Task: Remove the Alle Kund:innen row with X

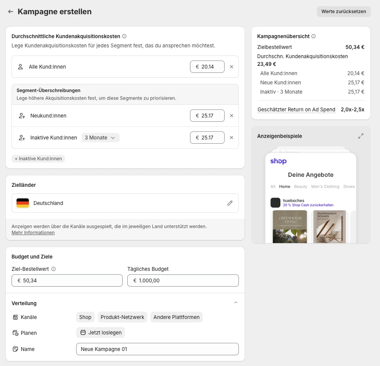Action: 232,67
